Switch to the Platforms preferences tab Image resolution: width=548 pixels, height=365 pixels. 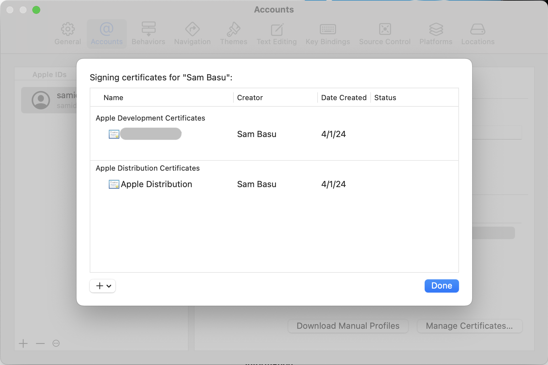click(436, 34)
